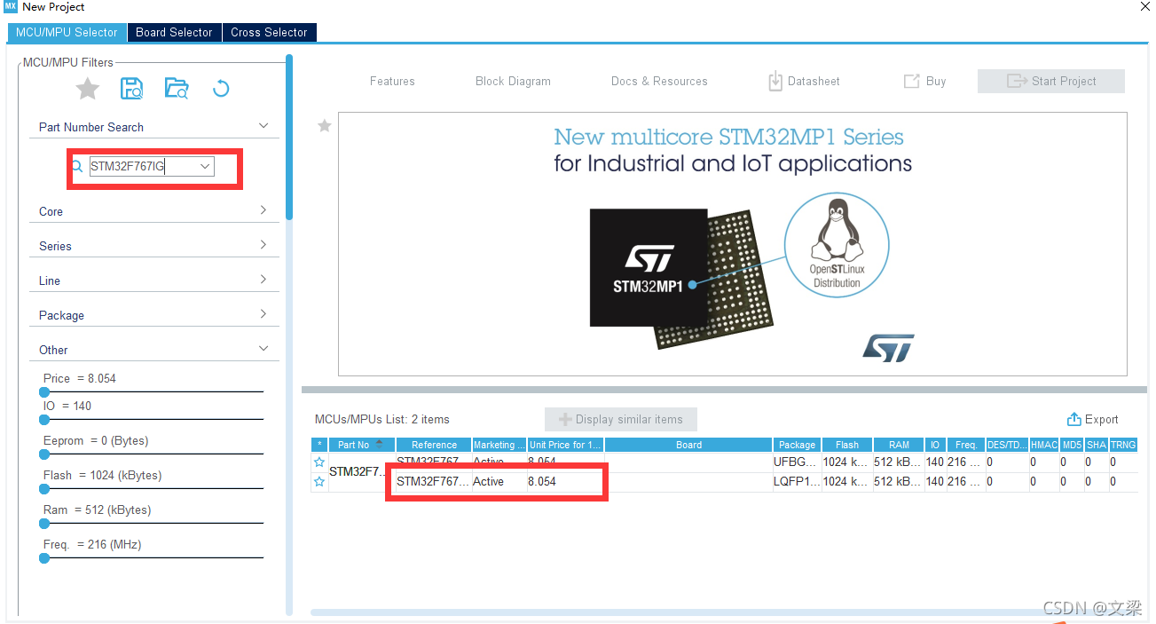
Task: Adjust the Flash slider handle
Action: coord(44,488)
